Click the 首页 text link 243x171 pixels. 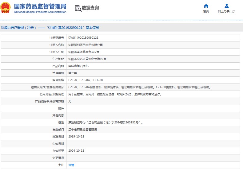click(206, 11)
